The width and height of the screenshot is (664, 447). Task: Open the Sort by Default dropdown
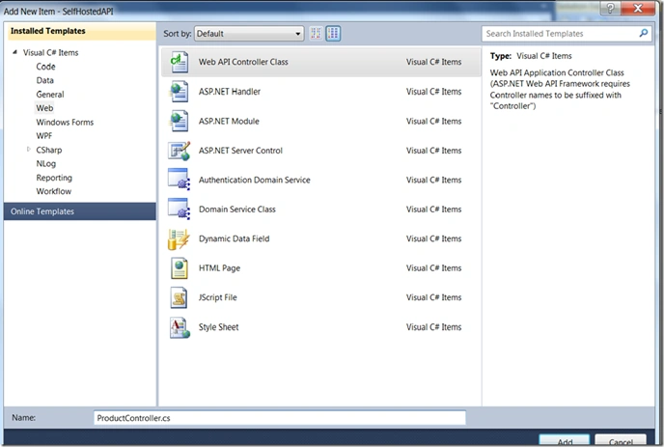[249, 34]
